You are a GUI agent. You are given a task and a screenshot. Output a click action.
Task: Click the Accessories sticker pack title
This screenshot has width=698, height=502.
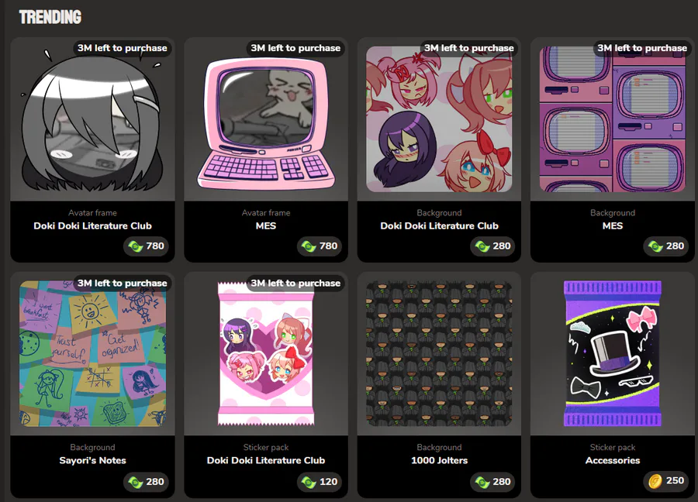tap(613, 460)
